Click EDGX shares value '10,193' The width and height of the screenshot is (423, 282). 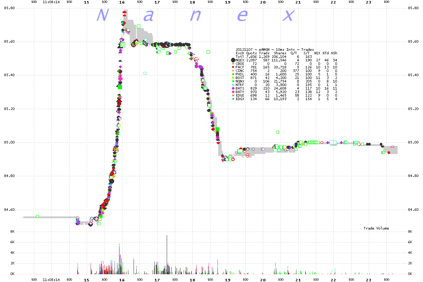[x=280, y=99]
